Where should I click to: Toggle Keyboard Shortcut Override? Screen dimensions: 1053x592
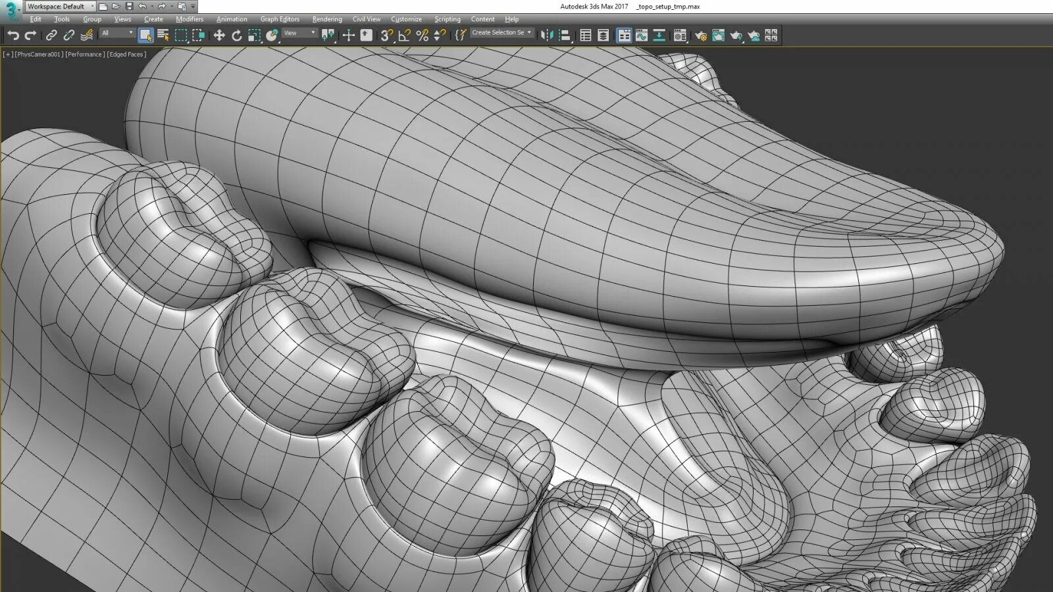[367, 36]
